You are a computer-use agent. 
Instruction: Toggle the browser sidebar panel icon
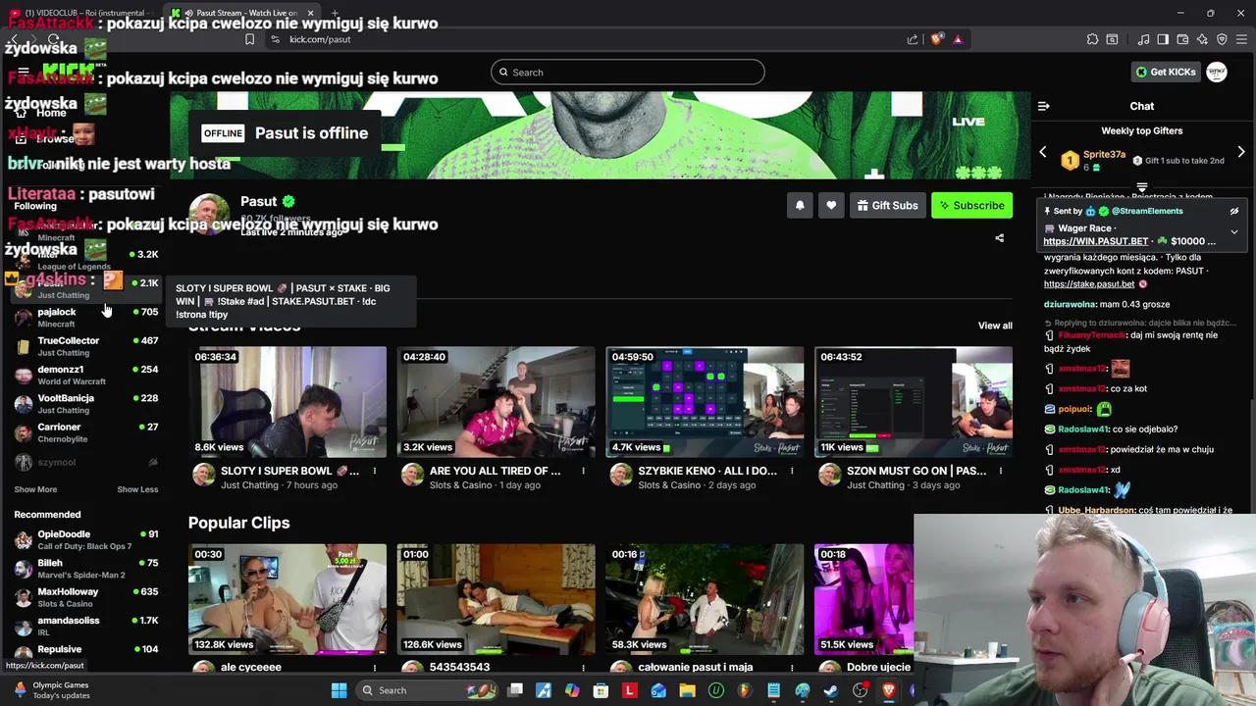[1163, 39]
